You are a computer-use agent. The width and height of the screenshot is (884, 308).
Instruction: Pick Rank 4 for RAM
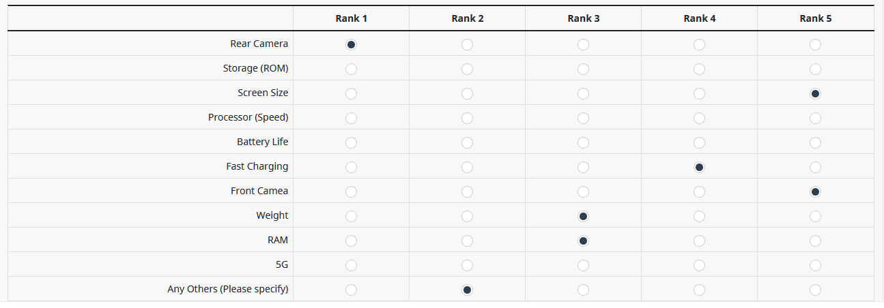tap(699, 241)
